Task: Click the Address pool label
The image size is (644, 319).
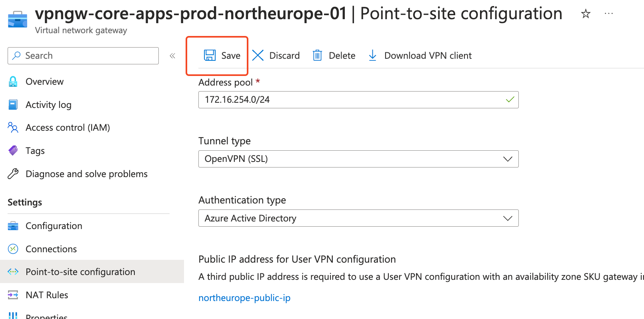Action: [x=226, y=82]
